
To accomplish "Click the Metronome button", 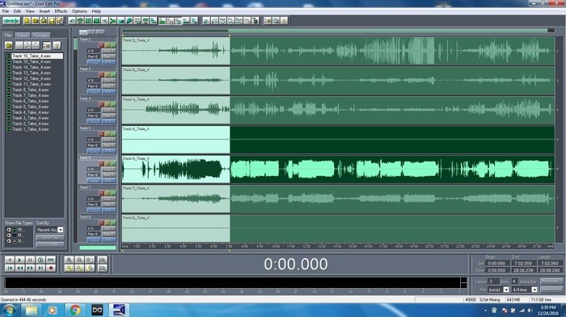I will pos(551,290).
